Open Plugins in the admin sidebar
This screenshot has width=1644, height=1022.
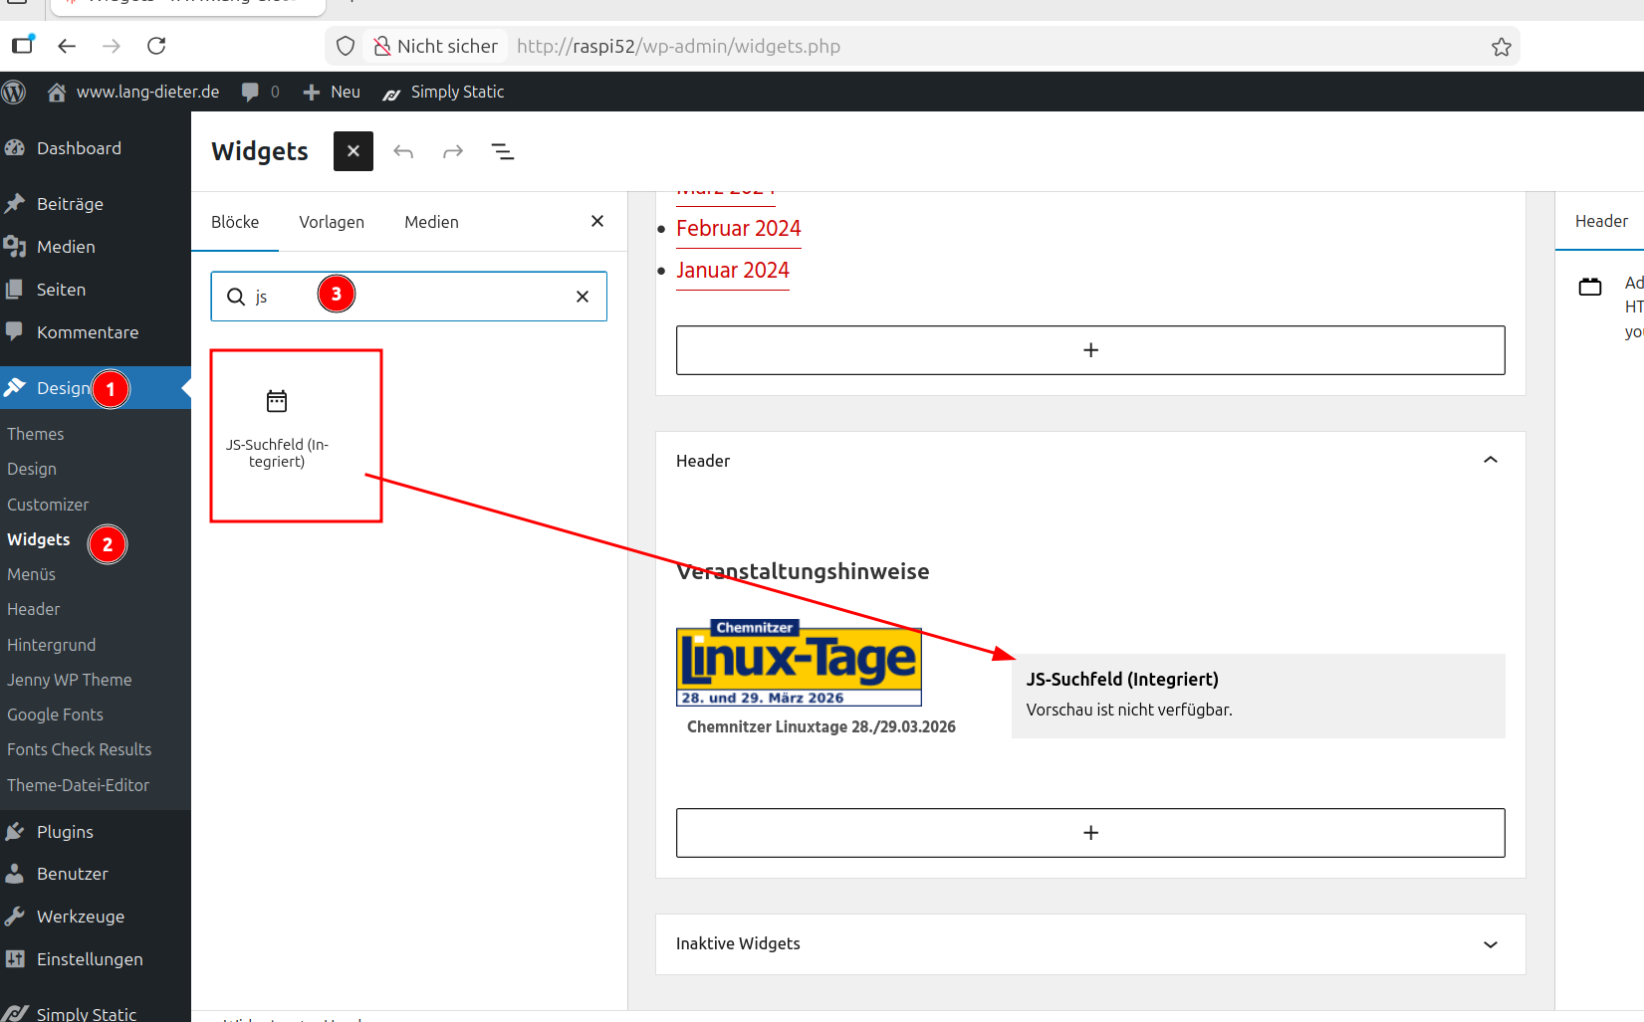pos(65,832)
